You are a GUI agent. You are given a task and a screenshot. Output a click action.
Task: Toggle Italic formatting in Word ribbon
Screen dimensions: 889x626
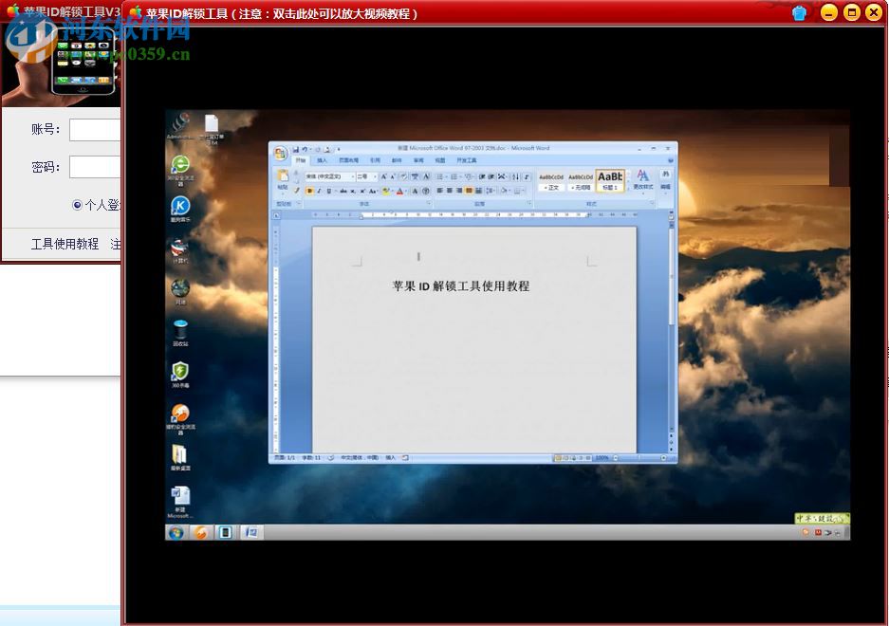pyautogui.click(x=319, y=191)
